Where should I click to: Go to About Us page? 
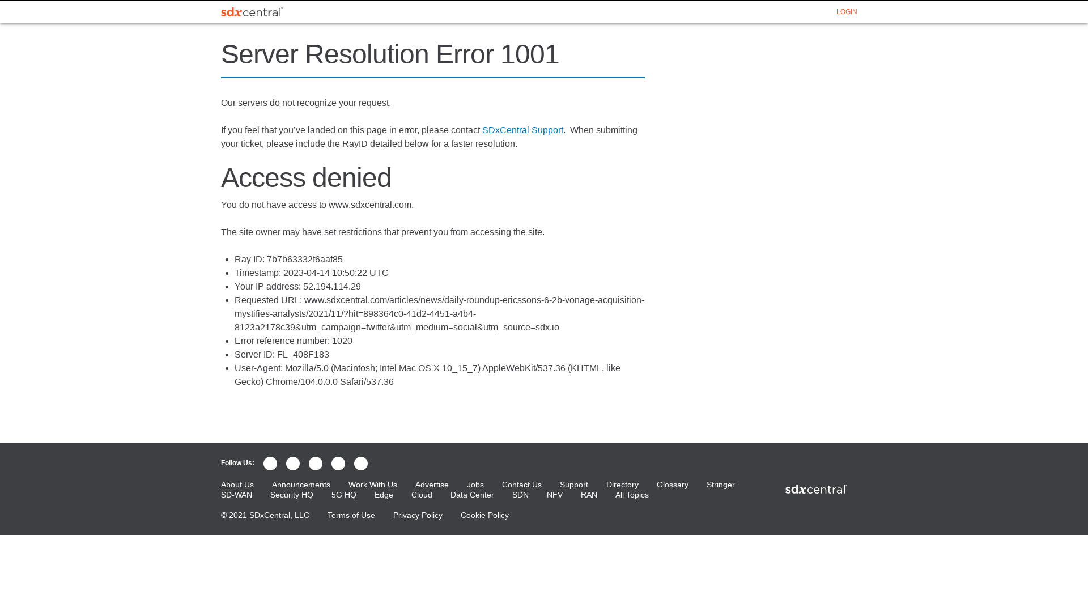[x=237, y=484]
